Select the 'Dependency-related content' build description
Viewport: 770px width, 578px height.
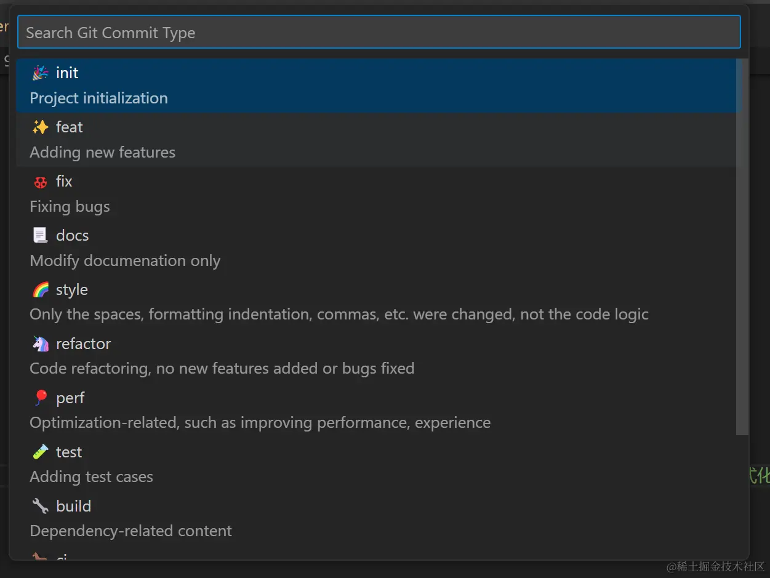pos(131,531)
